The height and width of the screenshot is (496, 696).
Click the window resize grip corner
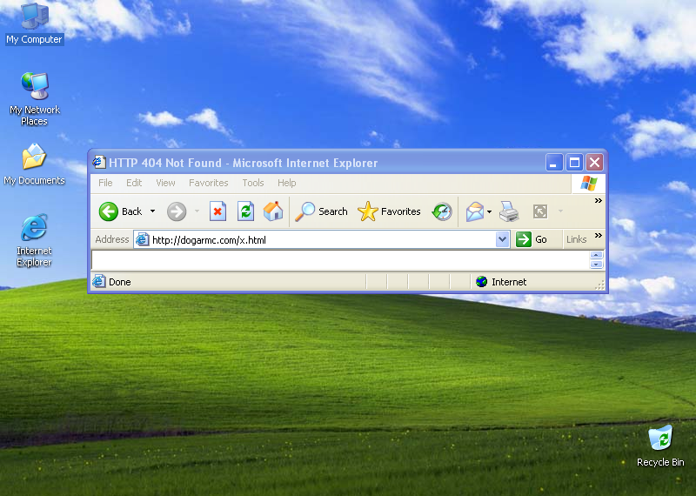600,285
